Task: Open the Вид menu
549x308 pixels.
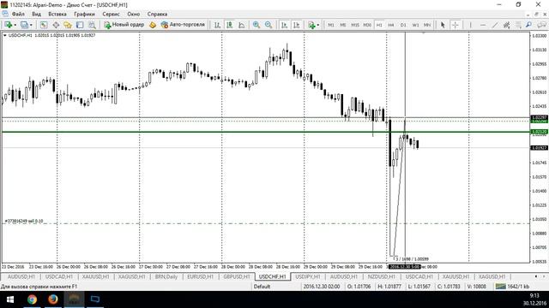Action: 36,14
